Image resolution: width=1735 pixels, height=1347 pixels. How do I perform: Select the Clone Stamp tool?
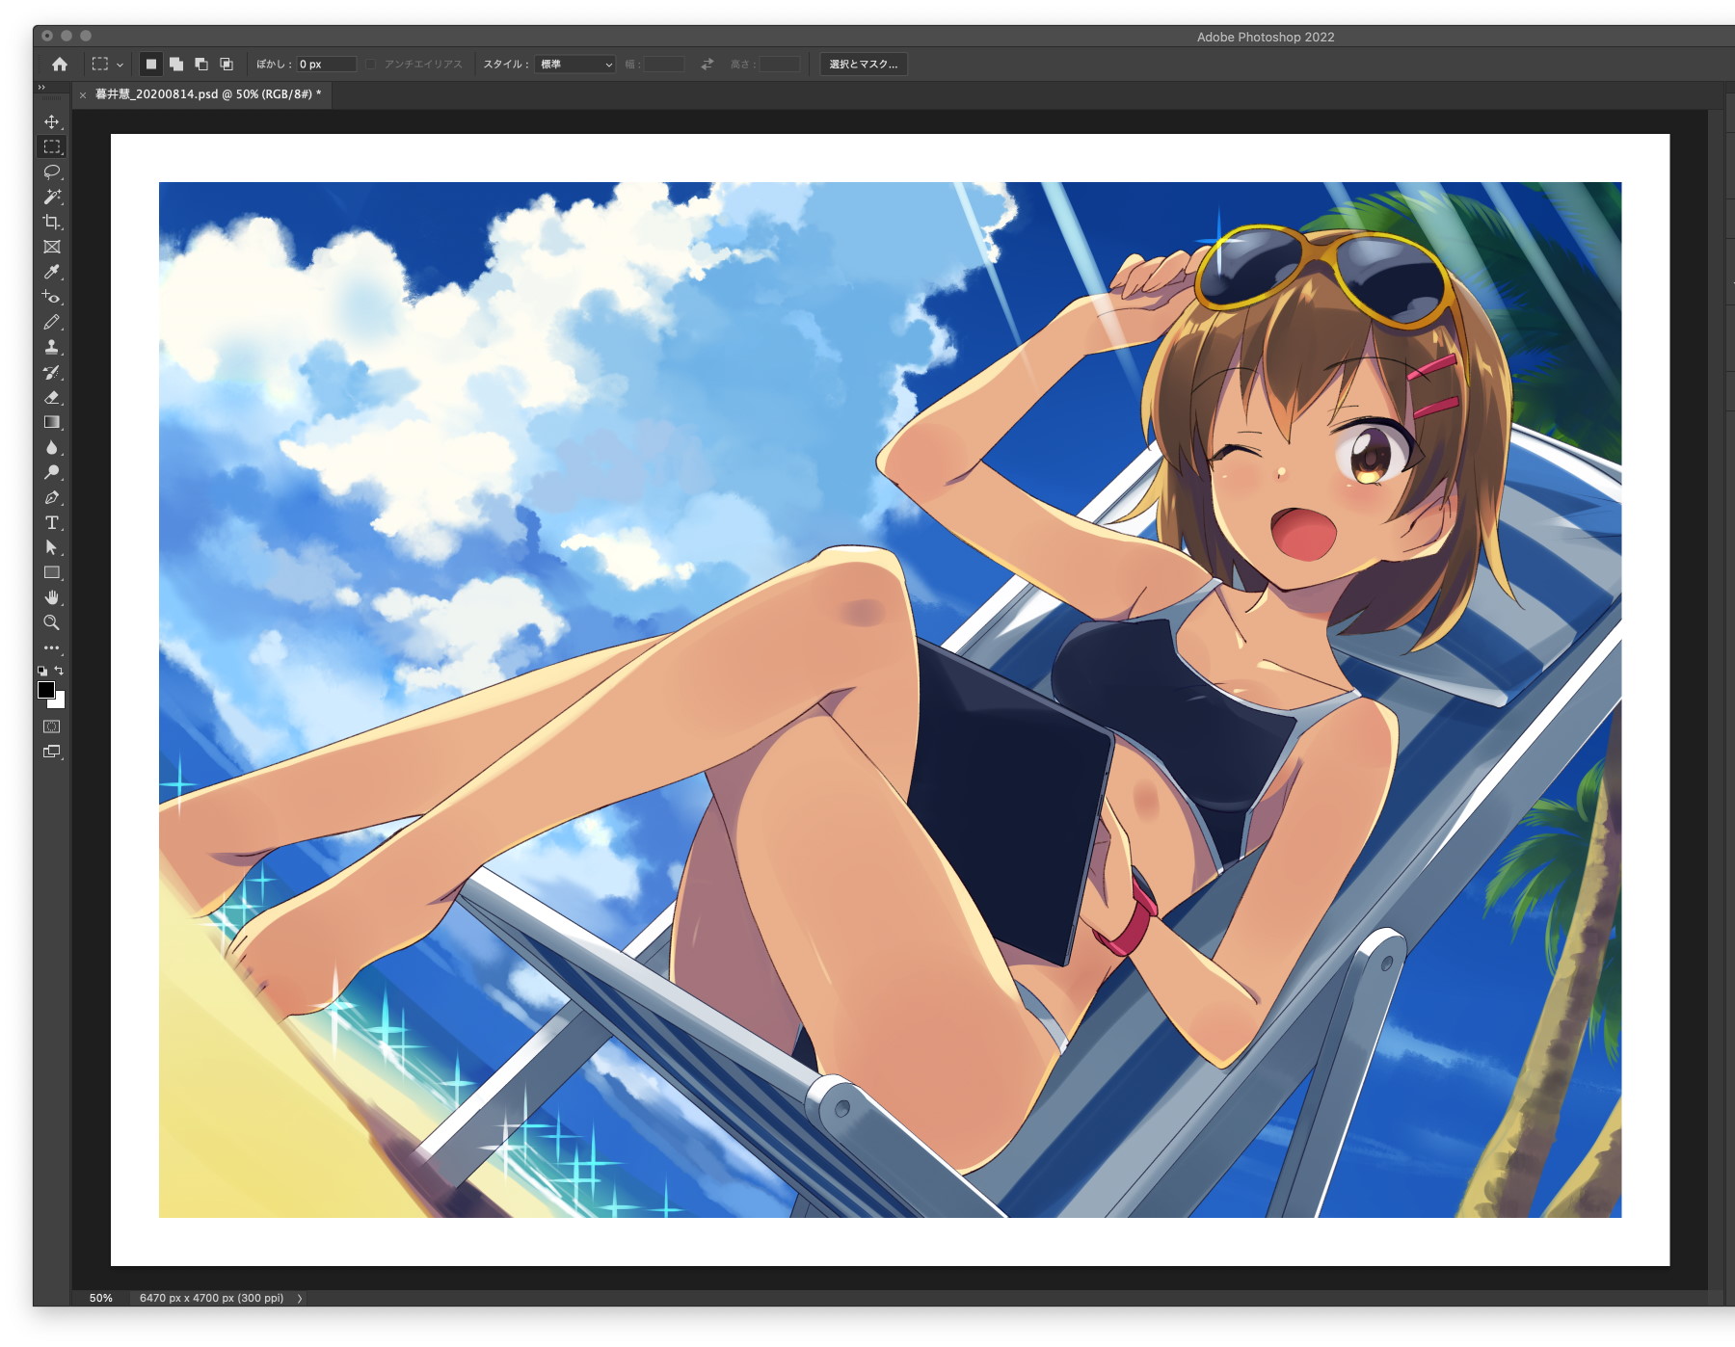click(x=51, y=348)
